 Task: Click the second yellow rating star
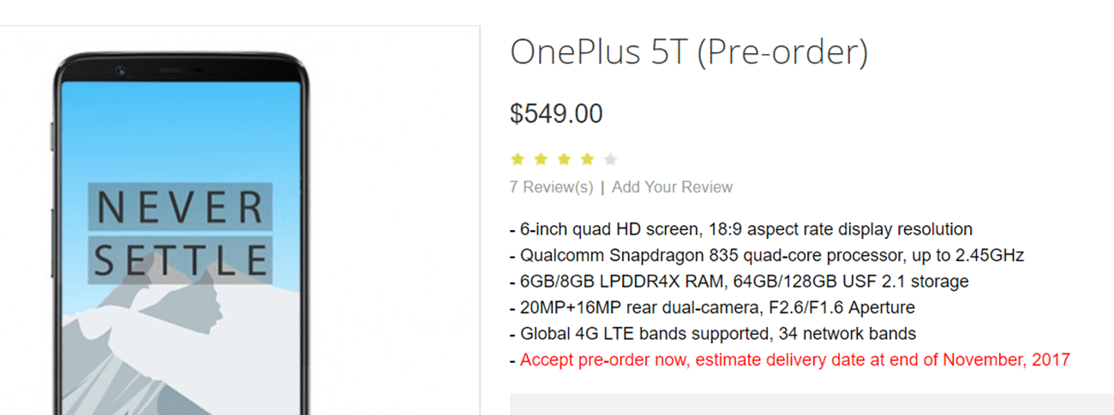click(541, 159)
